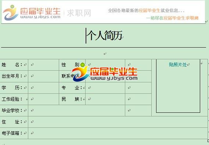
Task: Click the empty cell next to 姓名
Action: point(44,65)
